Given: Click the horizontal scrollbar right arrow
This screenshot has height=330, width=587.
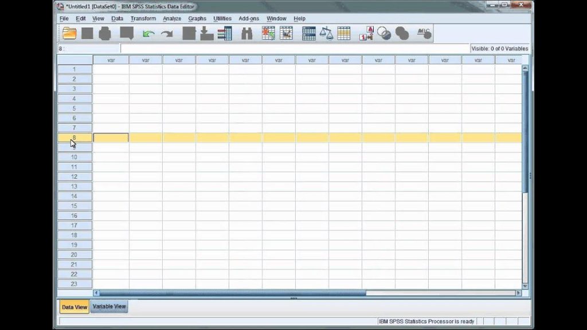Looking at the screenshot, I should coord(518,293).
